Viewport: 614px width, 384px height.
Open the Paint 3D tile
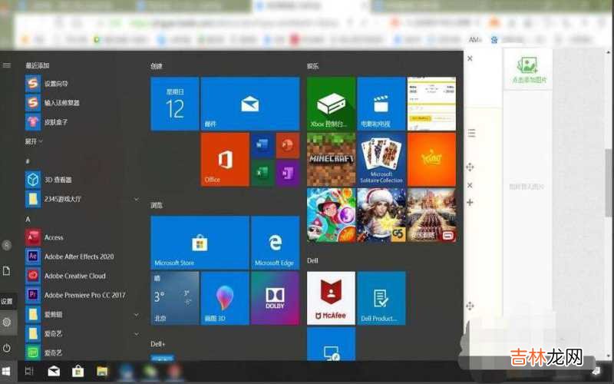click(x=225, y=297)
